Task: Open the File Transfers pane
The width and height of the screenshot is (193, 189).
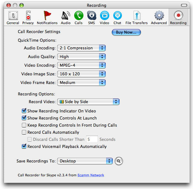Action: (136, 18)
